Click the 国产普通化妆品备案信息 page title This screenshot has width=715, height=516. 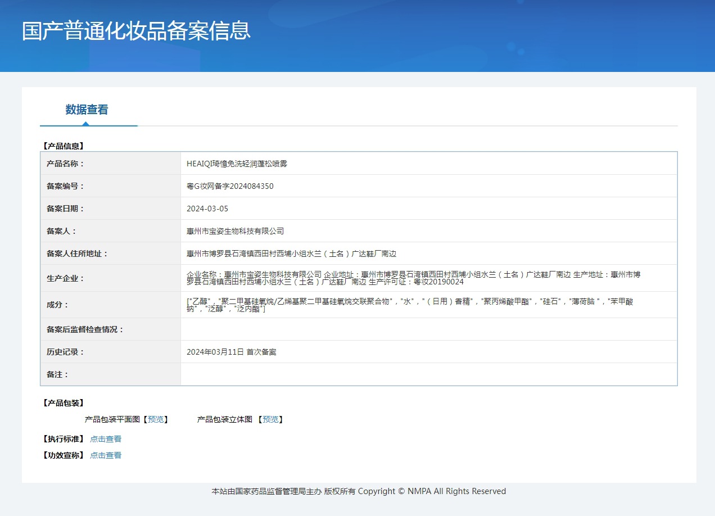pos(136,31)
